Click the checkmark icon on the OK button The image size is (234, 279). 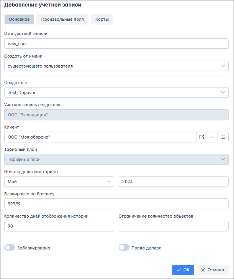[179, 270]
